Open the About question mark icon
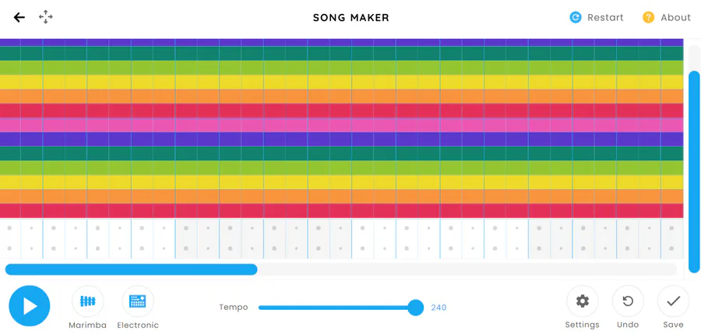The height and width of the screenshot is (334, 701). (648, 17)
